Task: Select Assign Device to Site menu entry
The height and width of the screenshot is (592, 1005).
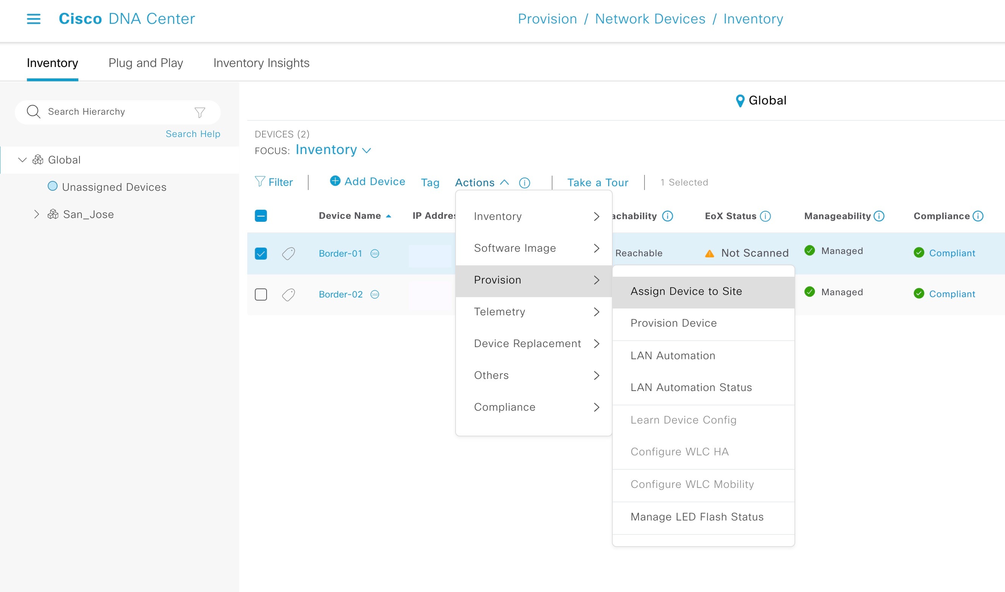Action: (x=686, y=291)
